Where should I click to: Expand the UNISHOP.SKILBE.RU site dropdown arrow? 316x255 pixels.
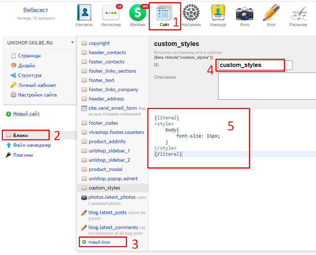pos(72,42)
